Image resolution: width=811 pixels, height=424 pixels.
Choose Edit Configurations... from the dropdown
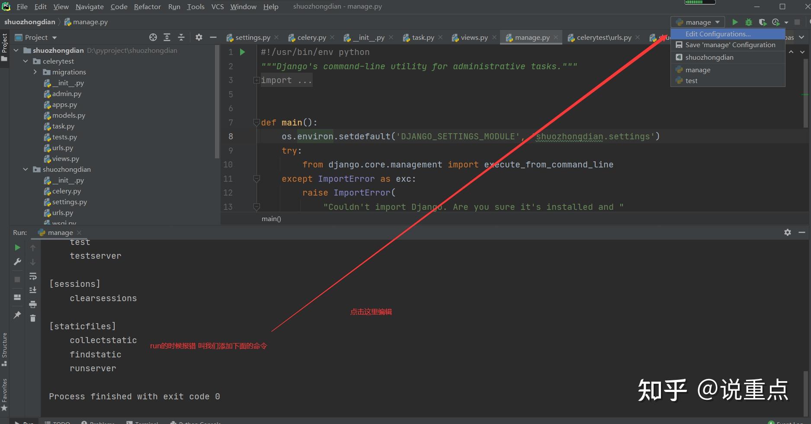pyautogui.click(x=728, y=34)
